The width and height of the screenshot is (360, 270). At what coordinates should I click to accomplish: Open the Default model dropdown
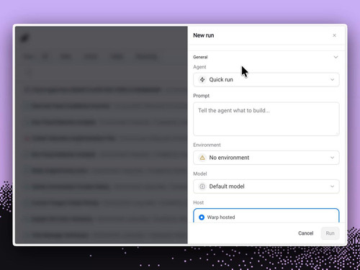point(266,186)
